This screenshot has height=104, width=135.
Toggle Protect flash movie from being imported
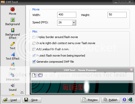(34, 56)
